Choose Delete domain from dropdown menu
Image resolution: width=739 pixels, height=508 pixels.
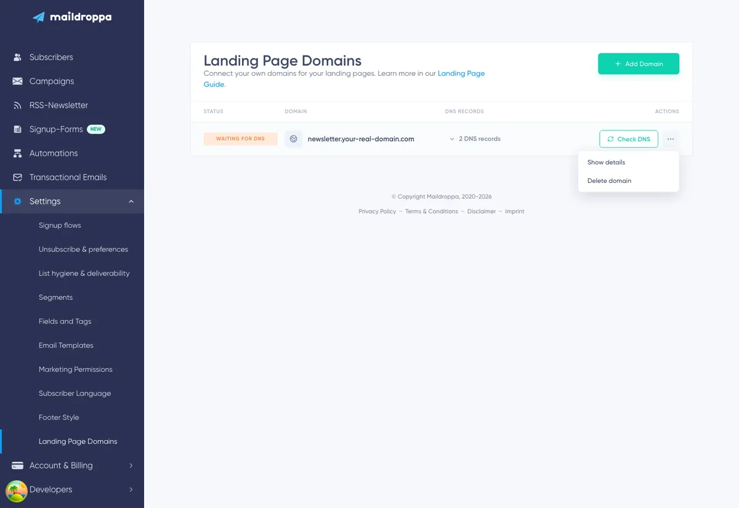pyautogui.click(x=628, y=181)
